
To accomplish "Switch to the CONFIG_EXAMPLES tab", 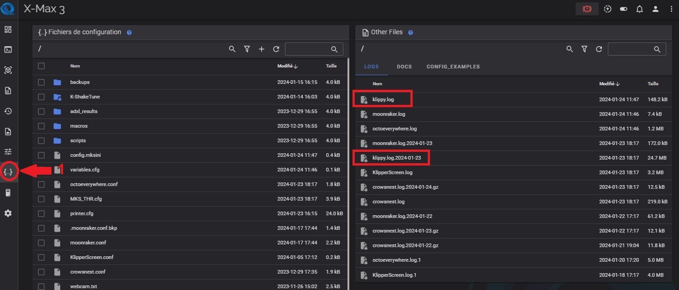I will (x=453, y=67).
